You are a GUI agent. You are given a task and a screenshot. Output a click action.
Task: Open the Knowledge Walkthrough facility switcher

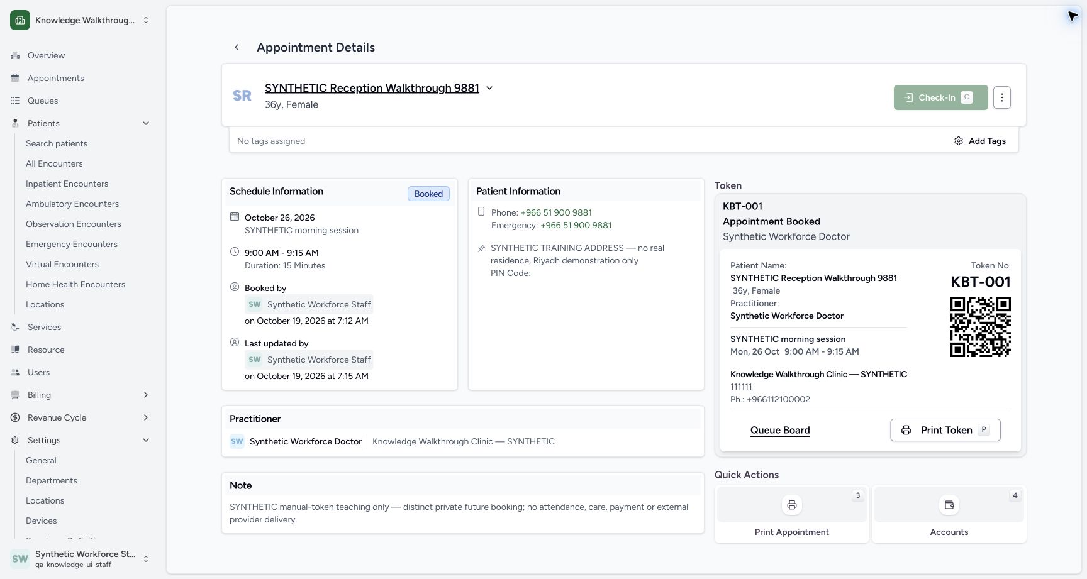point(81,20)
